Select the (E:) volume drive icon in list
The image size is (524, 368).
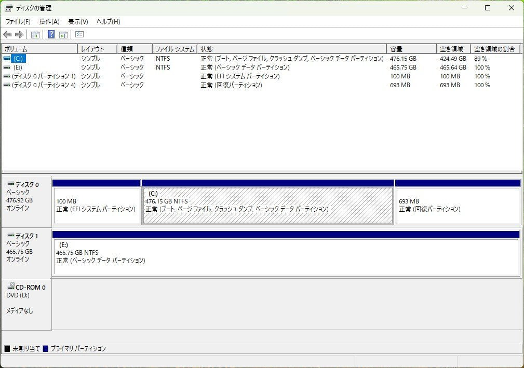[x=7, y=67]
